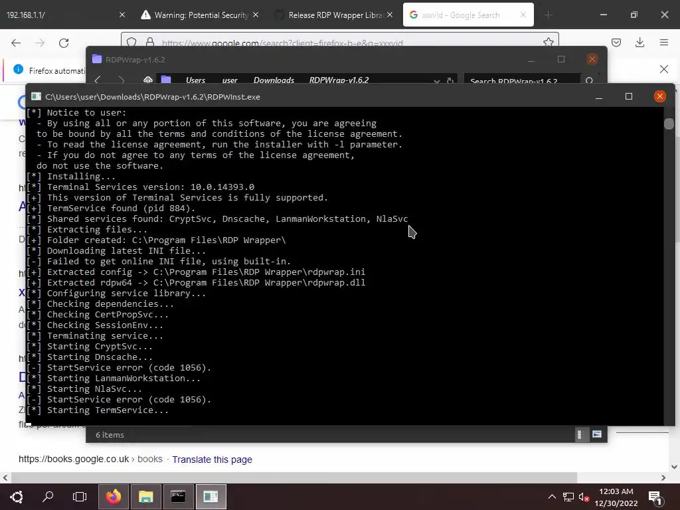Bookmark this page with the star icon
680x510 pixels.
click(x=548, y=42)
